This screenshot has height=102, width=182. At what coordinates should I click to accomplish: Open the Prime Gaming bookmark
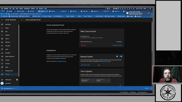(x=58, y=16)
